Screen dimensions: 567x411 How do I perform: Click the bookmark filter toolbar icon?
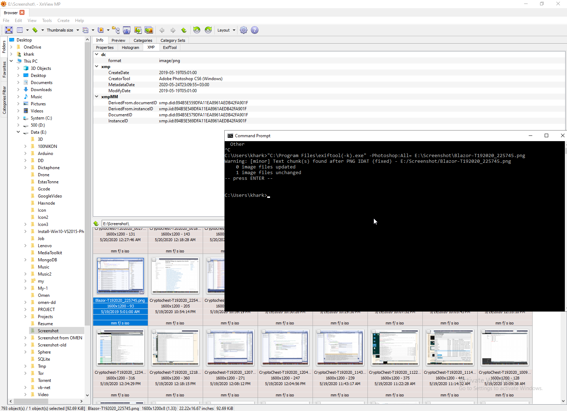tap(101, 30)
